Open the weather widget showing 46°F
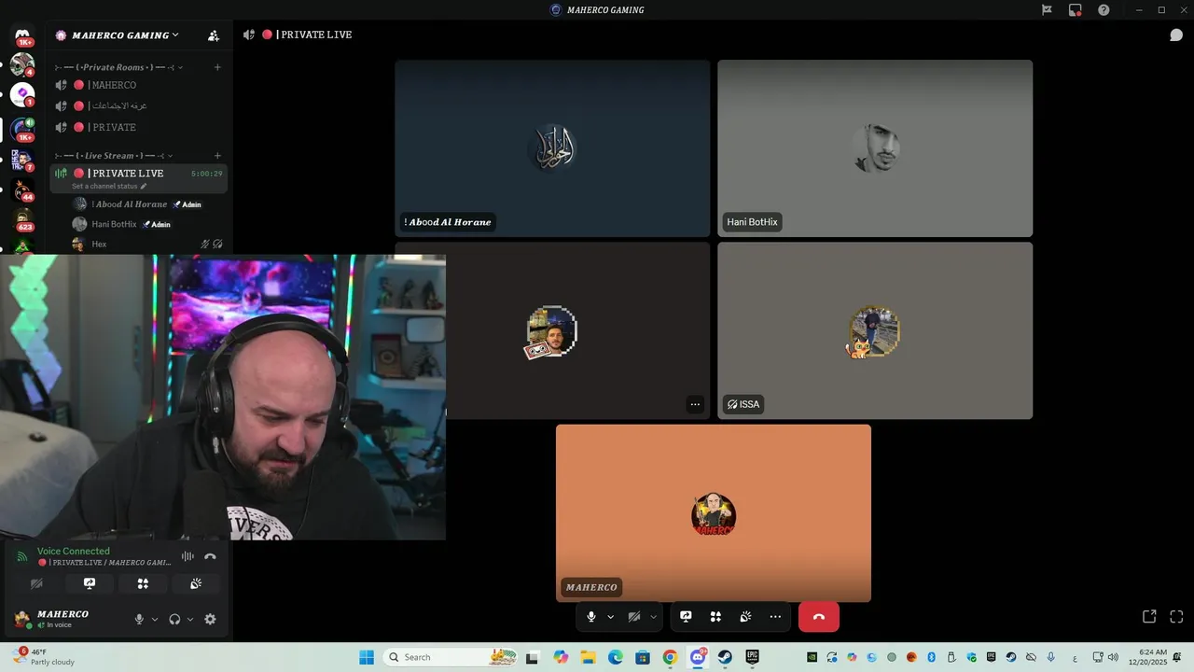This screenshot has height=672, width=1194. click(43, 657)
